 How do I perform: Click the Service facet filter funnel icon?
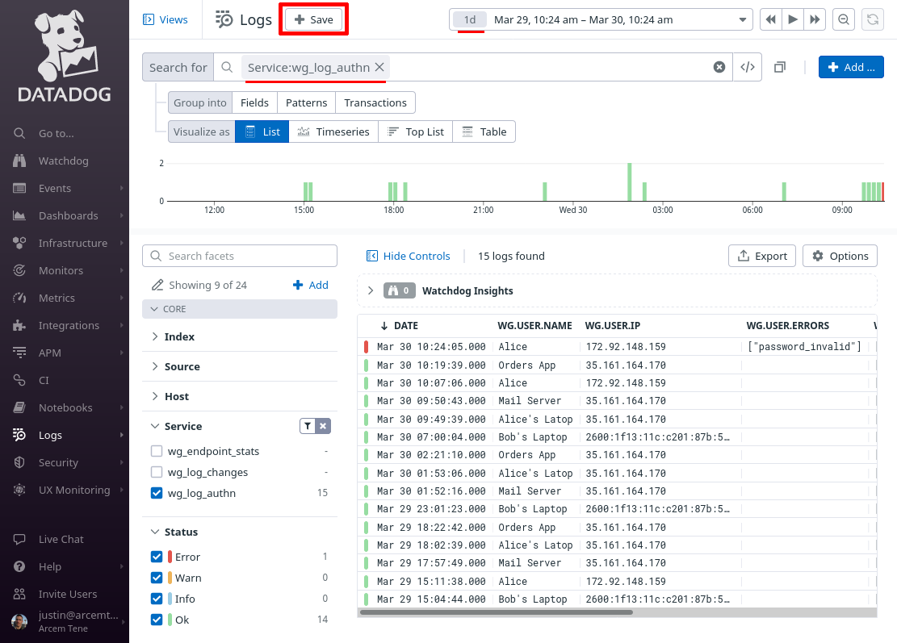(308, 426)
